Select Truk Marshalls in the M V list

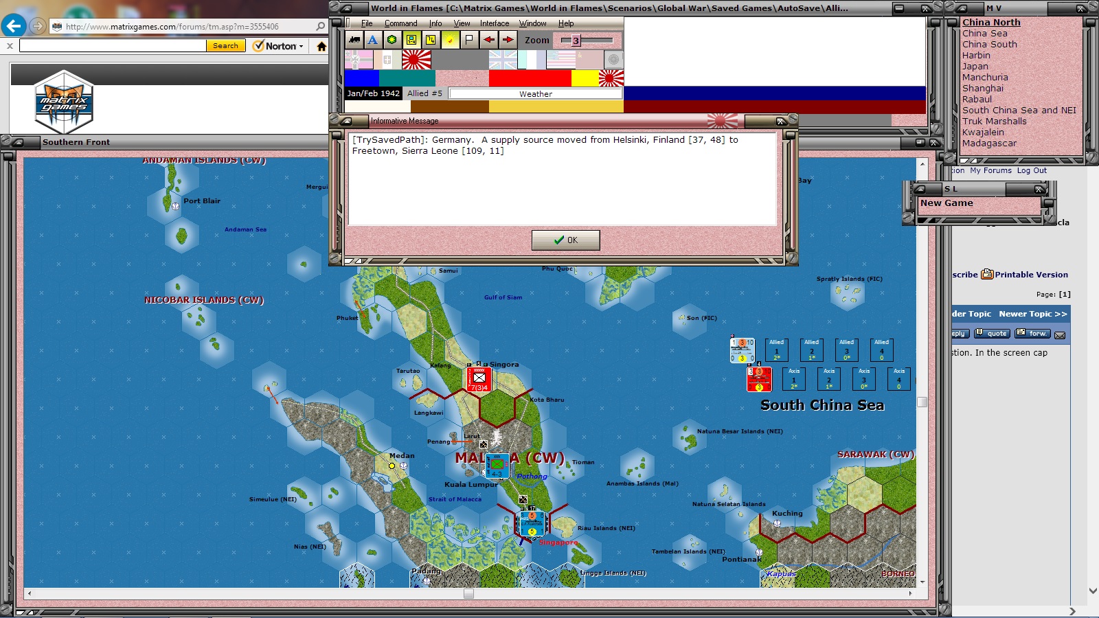995,122
